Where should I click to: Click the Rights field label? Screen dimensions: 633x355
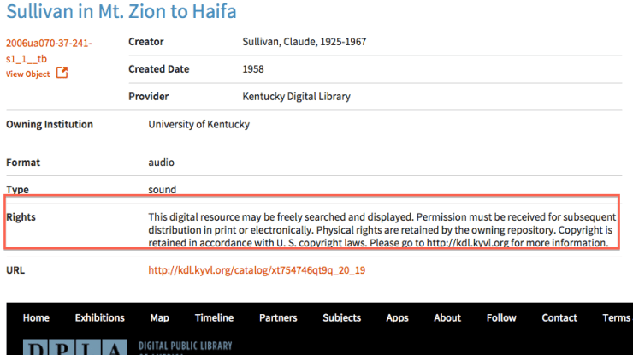click(21, 217)
